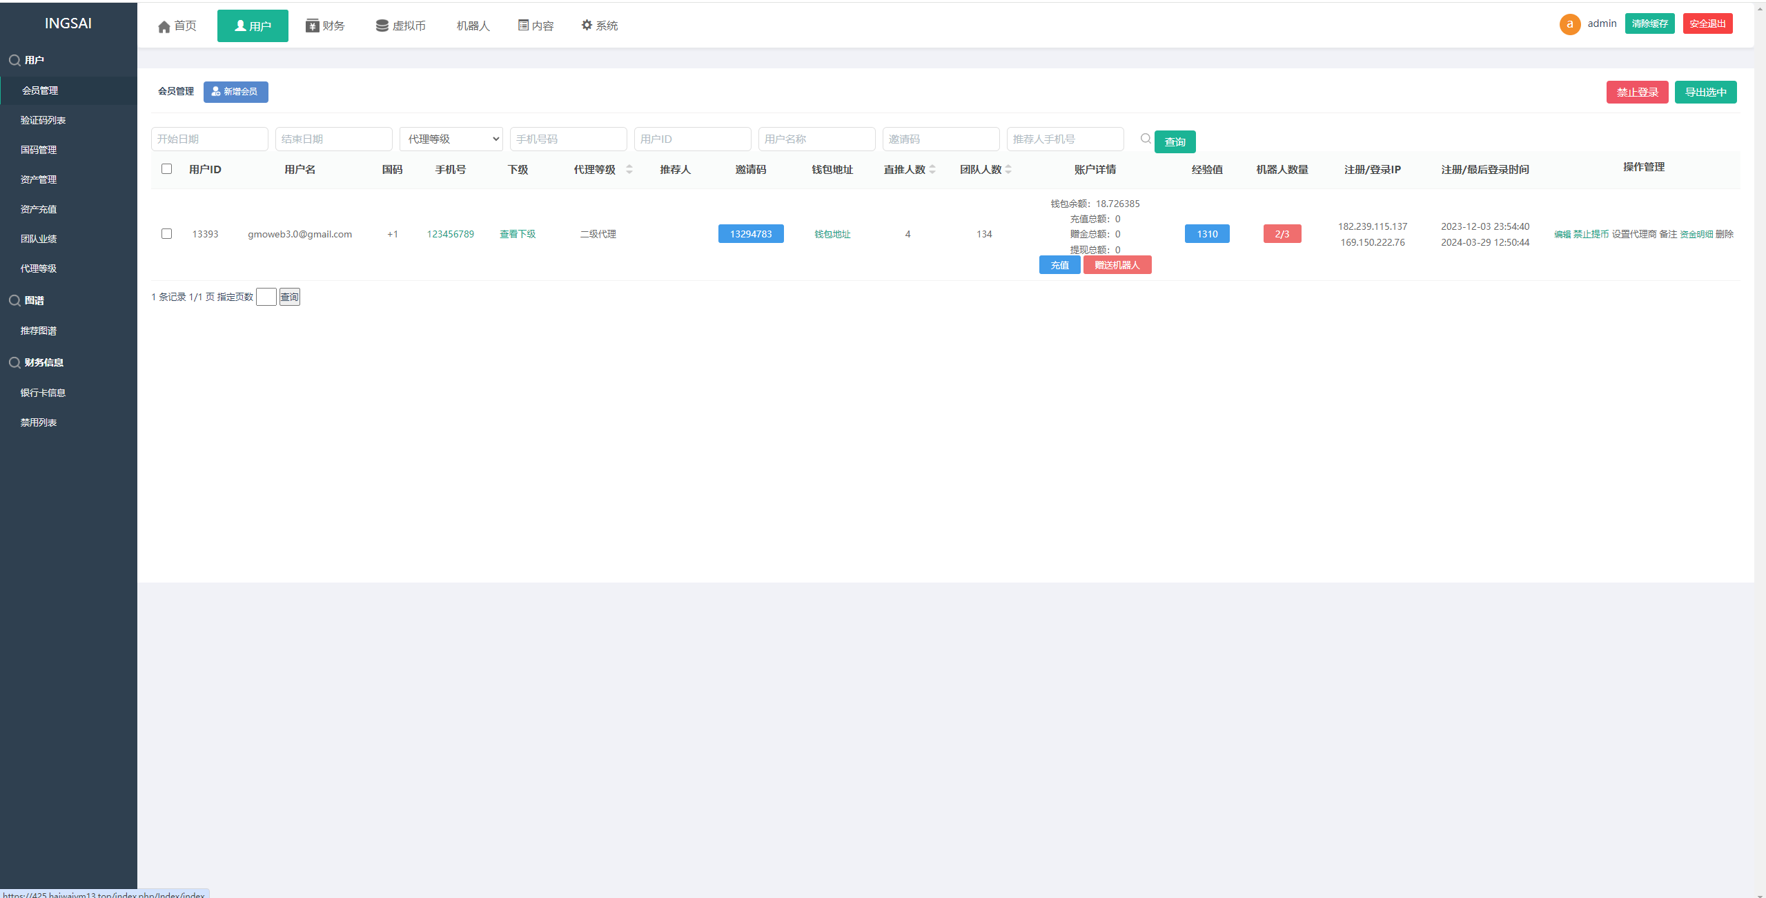Viewport: 1766px width, 898px height.
Task: Click the blue 13294783 invite code badge
Action: [751, 235]
